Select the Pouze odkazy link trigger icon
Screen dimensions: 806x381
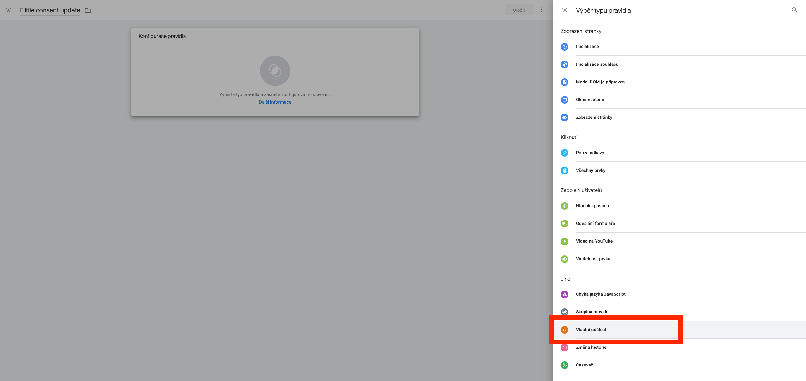pos(565,153)
